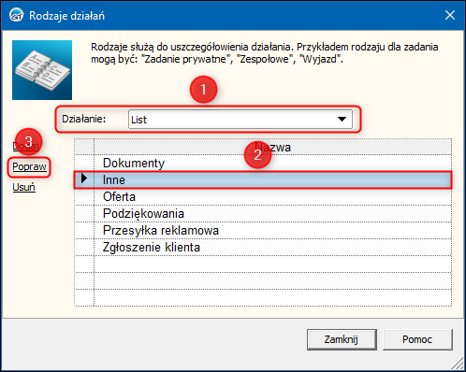Image resolution: width=466 pixels, height=372 pixels.
Task: Click the Nazwa column header
Action: 272,147
